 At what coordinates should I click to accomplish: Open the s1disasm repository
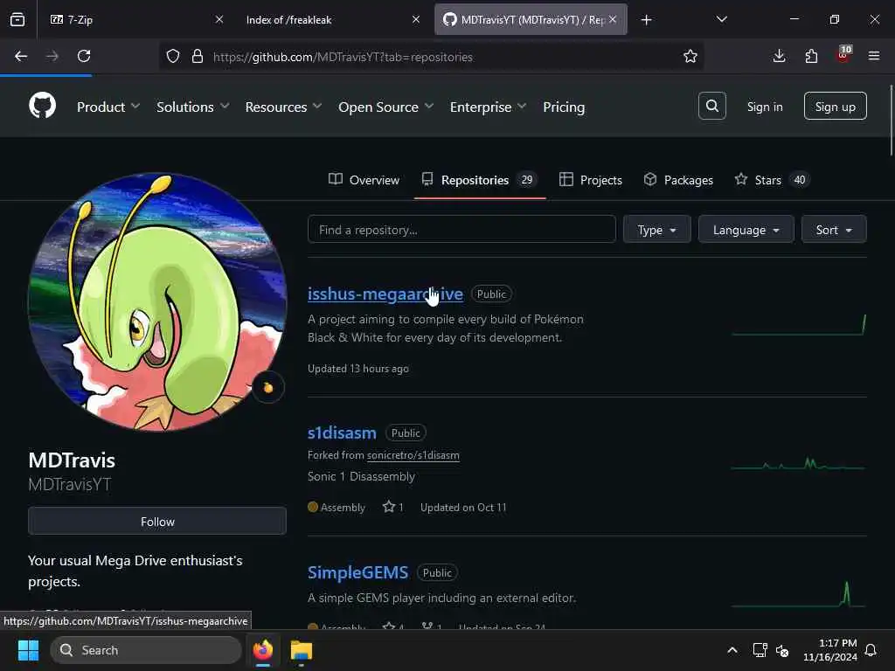[342, 433]
